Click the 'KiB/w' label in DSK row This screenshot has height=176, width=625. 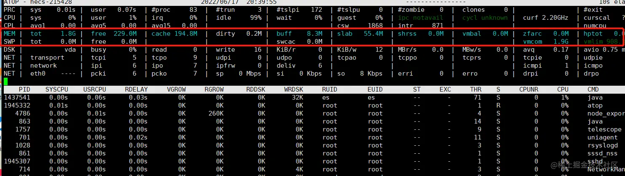(x=346, y=50)
